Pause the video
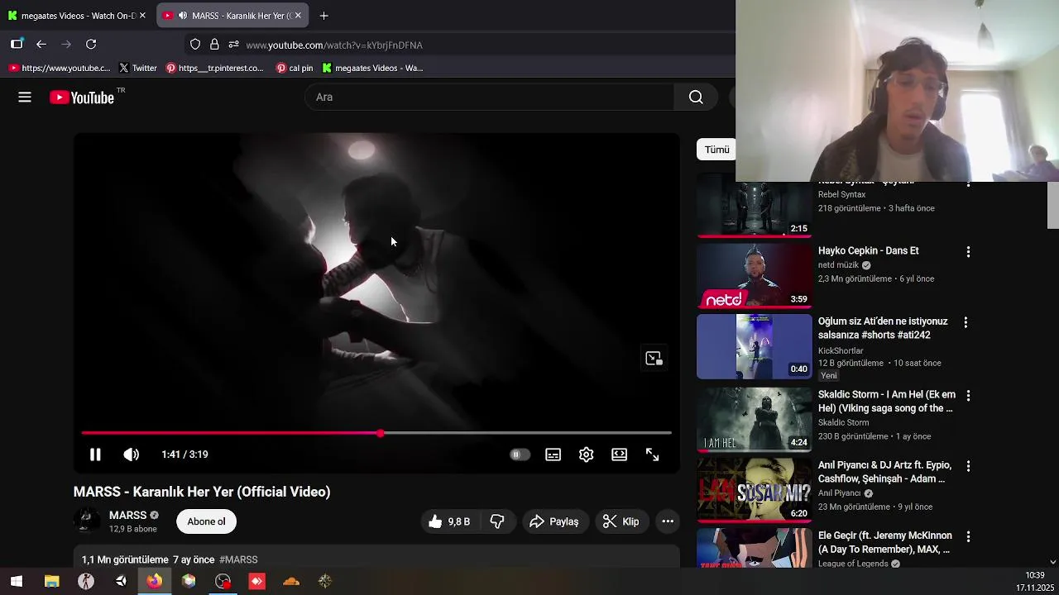The height and width of the screenshot is (595, 1059). click(95, 455)
